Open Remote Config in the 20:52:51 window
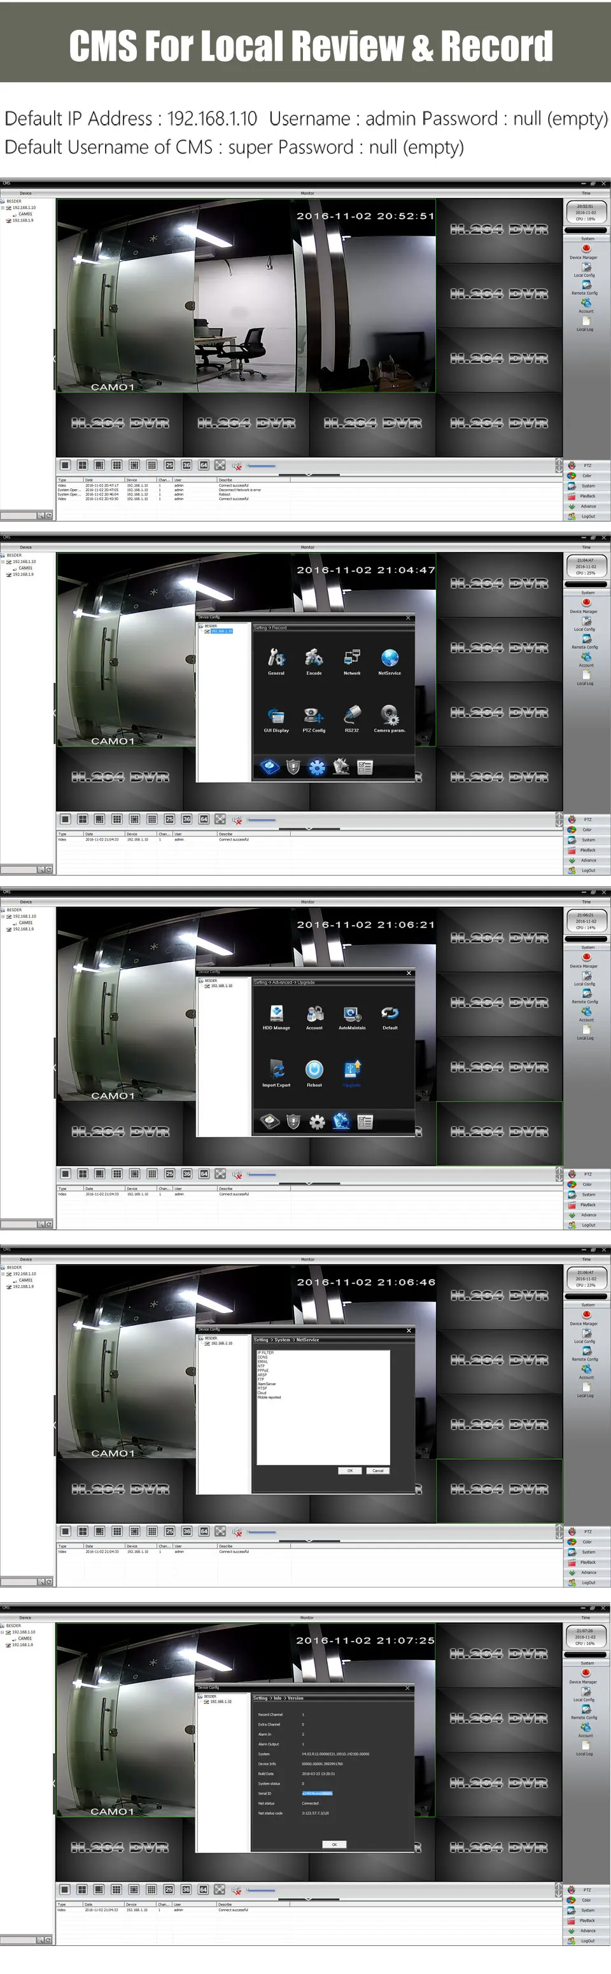This screenshot has height=1974, width=611. coord(586,287)
